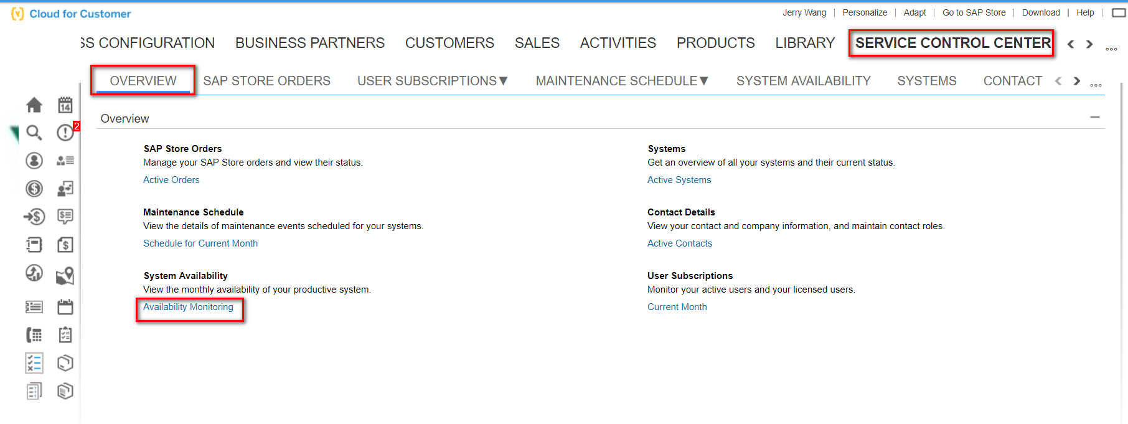Open the Products work center
1128x424 pixels.
716,43
